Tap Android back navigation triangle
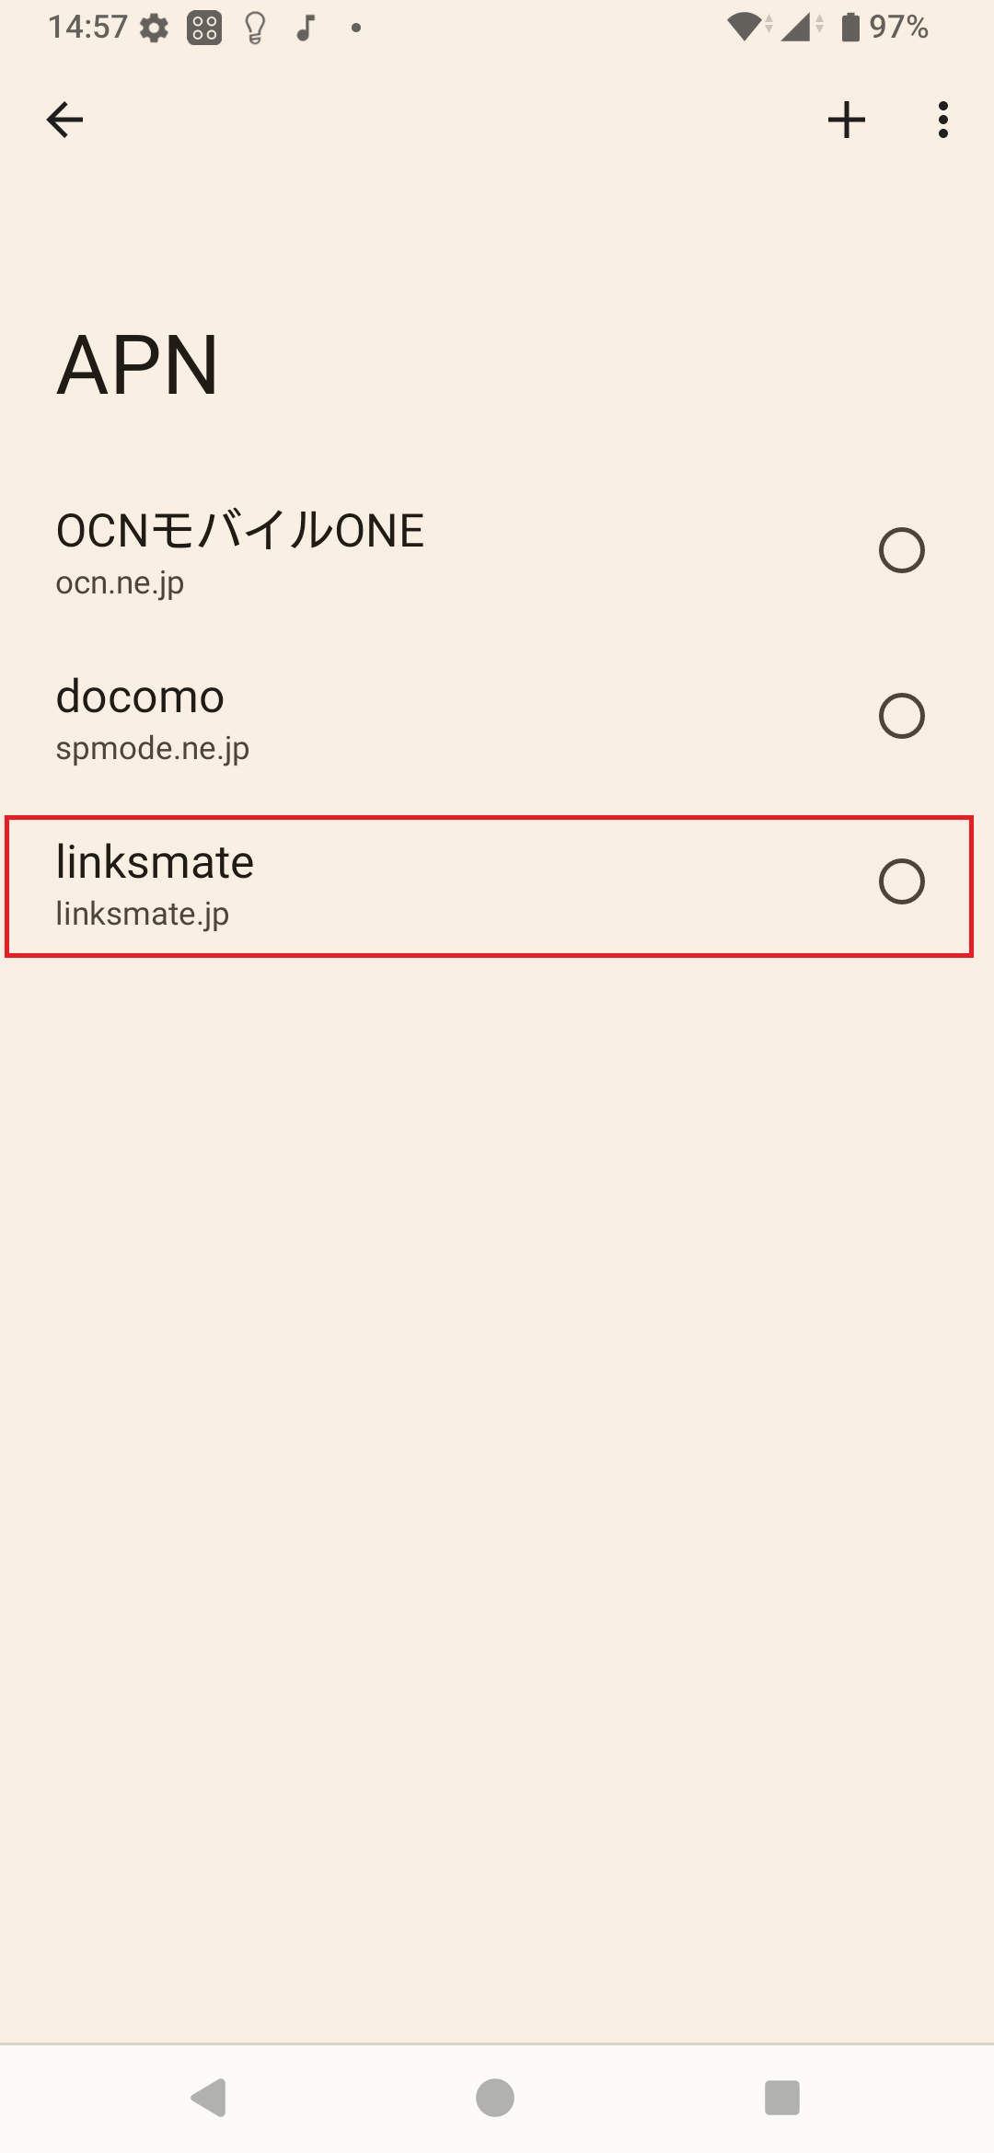The width and height of the screenshot is (994, 2153). pos(210,2098)
